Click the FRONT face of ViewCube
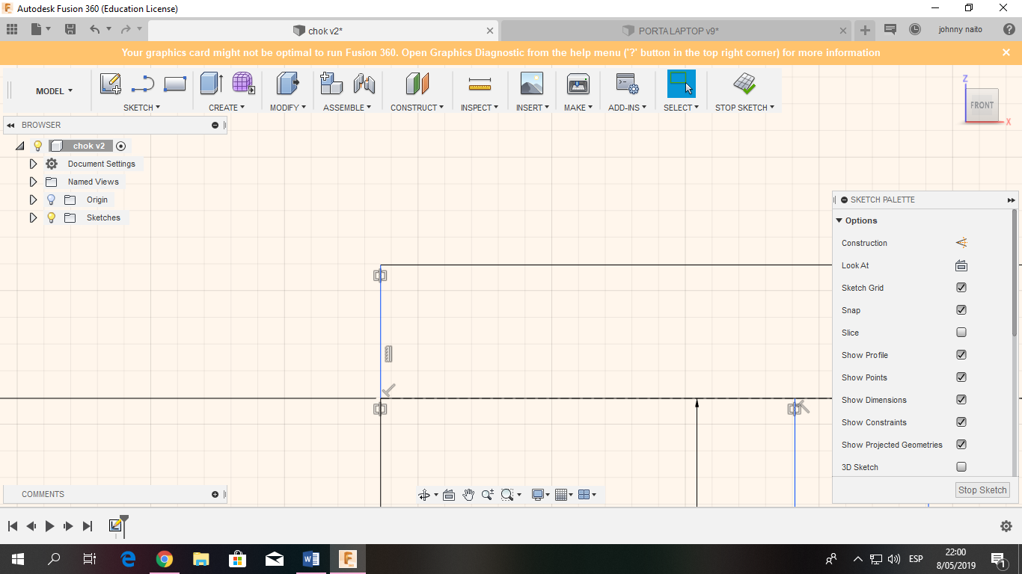This screenshot has height=574, width=1022. pyautogui.click(x=982, y=105)
